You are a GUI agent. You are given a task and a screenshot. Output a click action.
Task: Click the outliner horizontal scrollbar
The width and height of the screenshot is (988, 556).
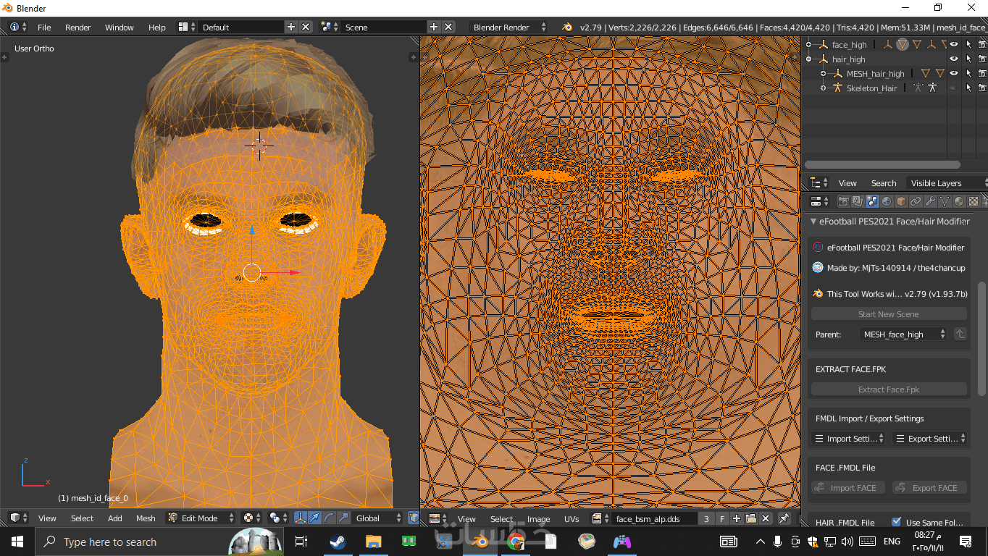(x=882, y=165)
